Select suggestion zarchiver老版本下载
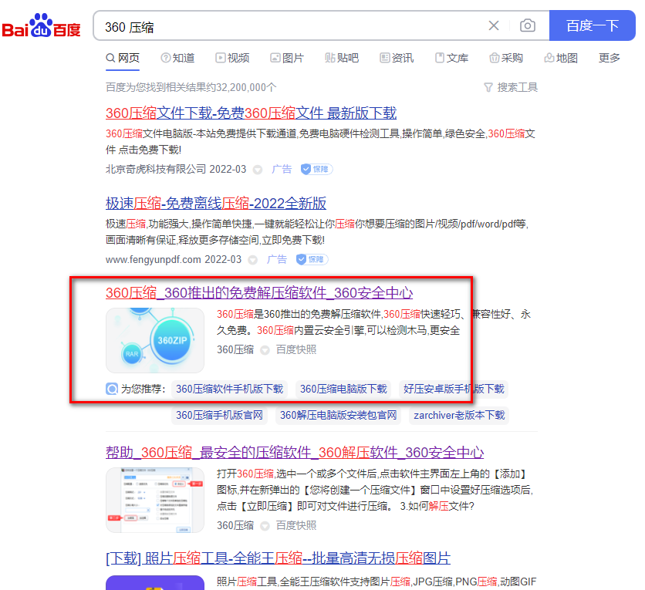Image resolution: width=645 pixels, height=590 pixels. tap(459, 415)
